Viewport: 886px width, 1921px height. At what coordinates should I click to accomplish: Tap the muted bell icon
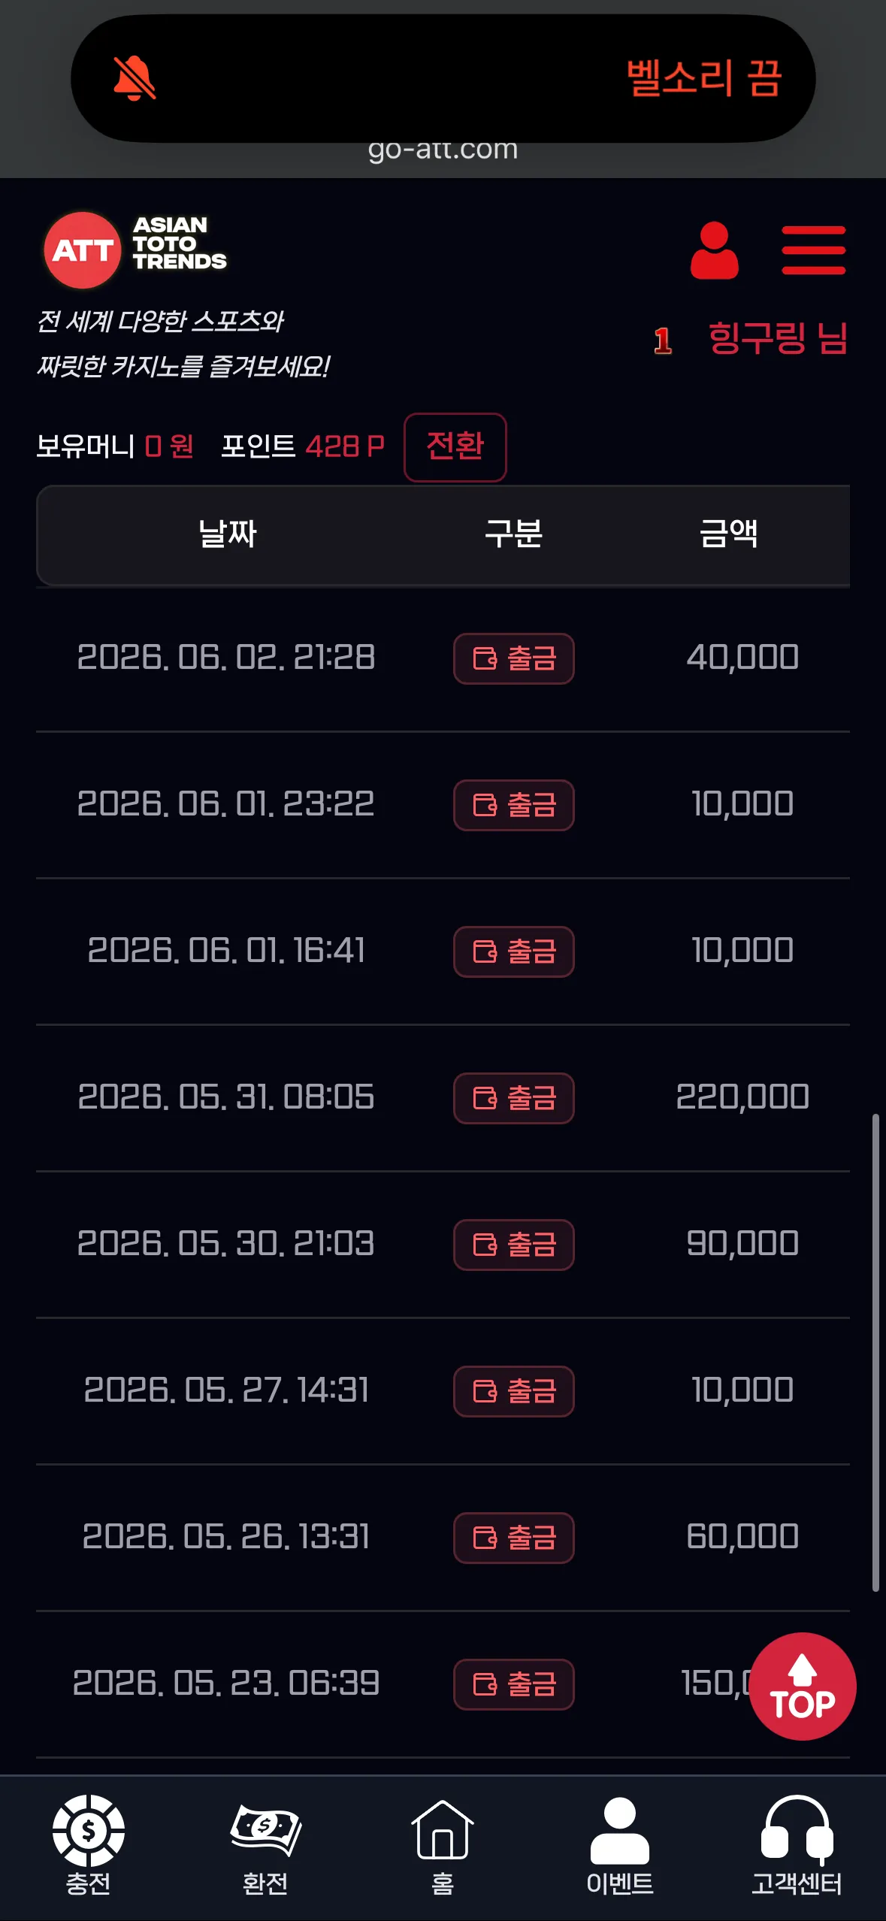pos(135,78)
